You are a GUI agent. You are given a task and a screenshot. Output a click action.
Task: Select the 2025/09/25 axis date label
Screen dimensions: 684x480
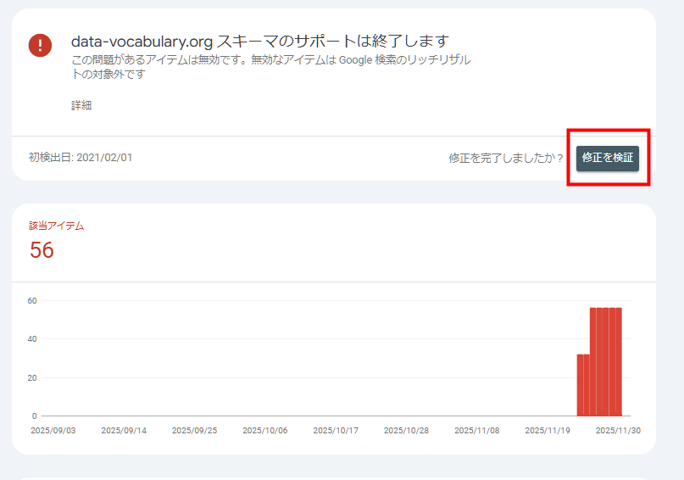click(x=194, y=430)
